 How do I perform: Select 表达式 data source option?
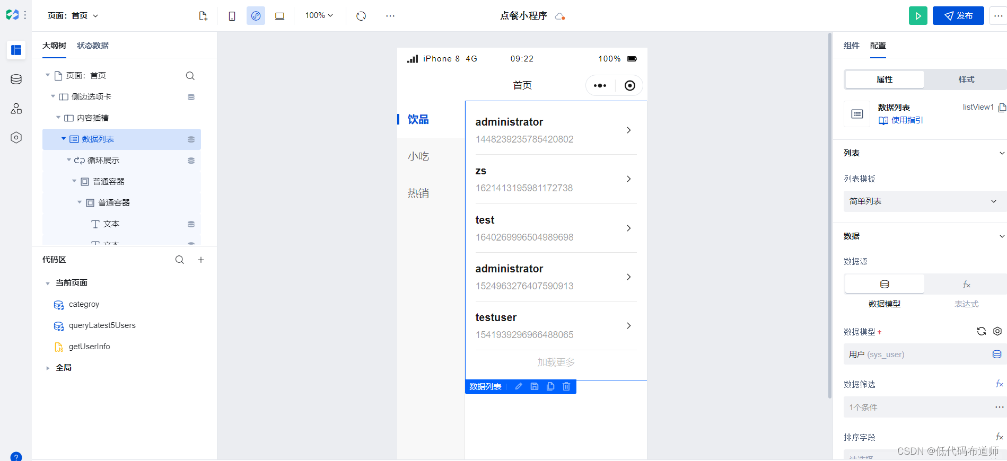point(966,285)
